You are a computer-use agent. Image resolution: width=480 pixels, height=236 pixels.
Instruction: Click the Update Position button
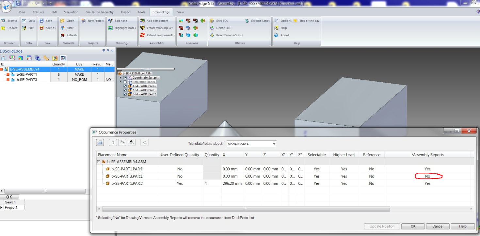coord(382,226)
